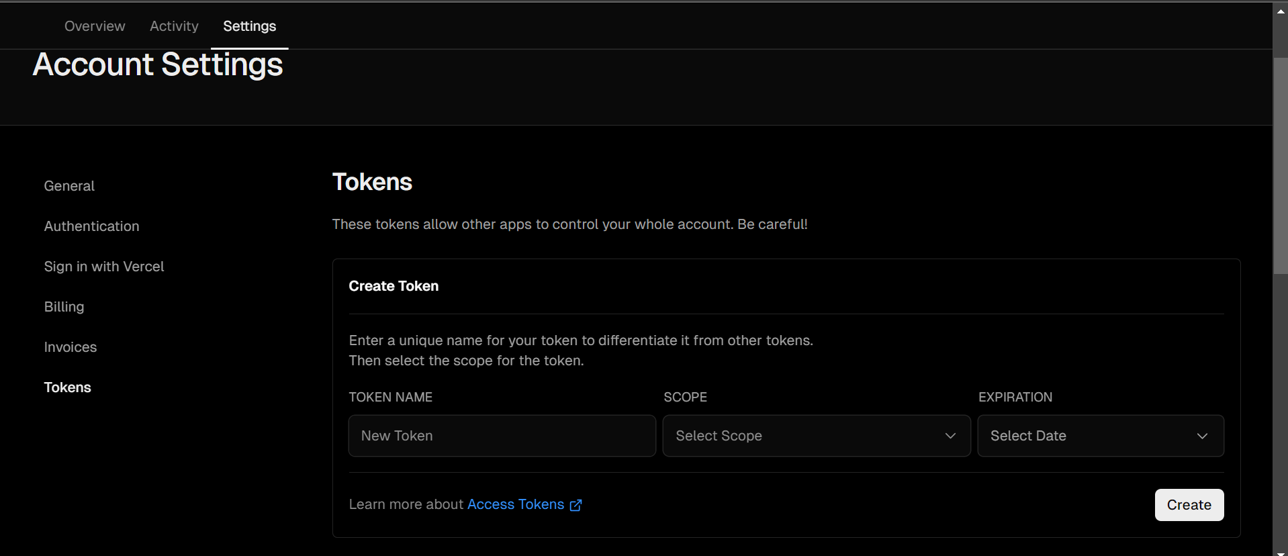
Task: Open the Billing section
Action: tap(64, 307)
